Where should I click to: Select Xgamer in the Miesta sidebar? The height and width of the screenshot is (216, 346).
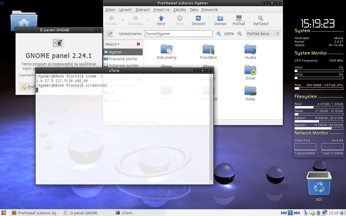click(x=123, y=52)
